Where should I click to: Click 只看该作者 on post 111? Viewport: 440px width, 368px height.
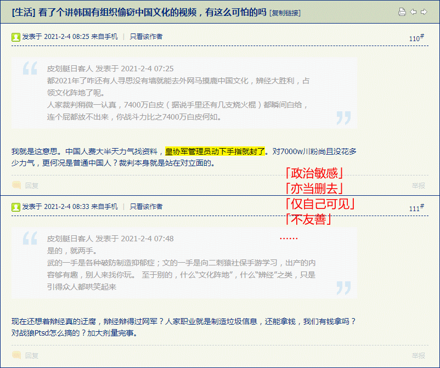[x=146, y=206]
